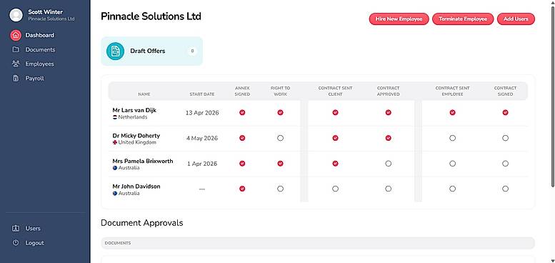Click the Employees people icon
The width and height of the screenshot is (555, 263).
click(16, 64)
